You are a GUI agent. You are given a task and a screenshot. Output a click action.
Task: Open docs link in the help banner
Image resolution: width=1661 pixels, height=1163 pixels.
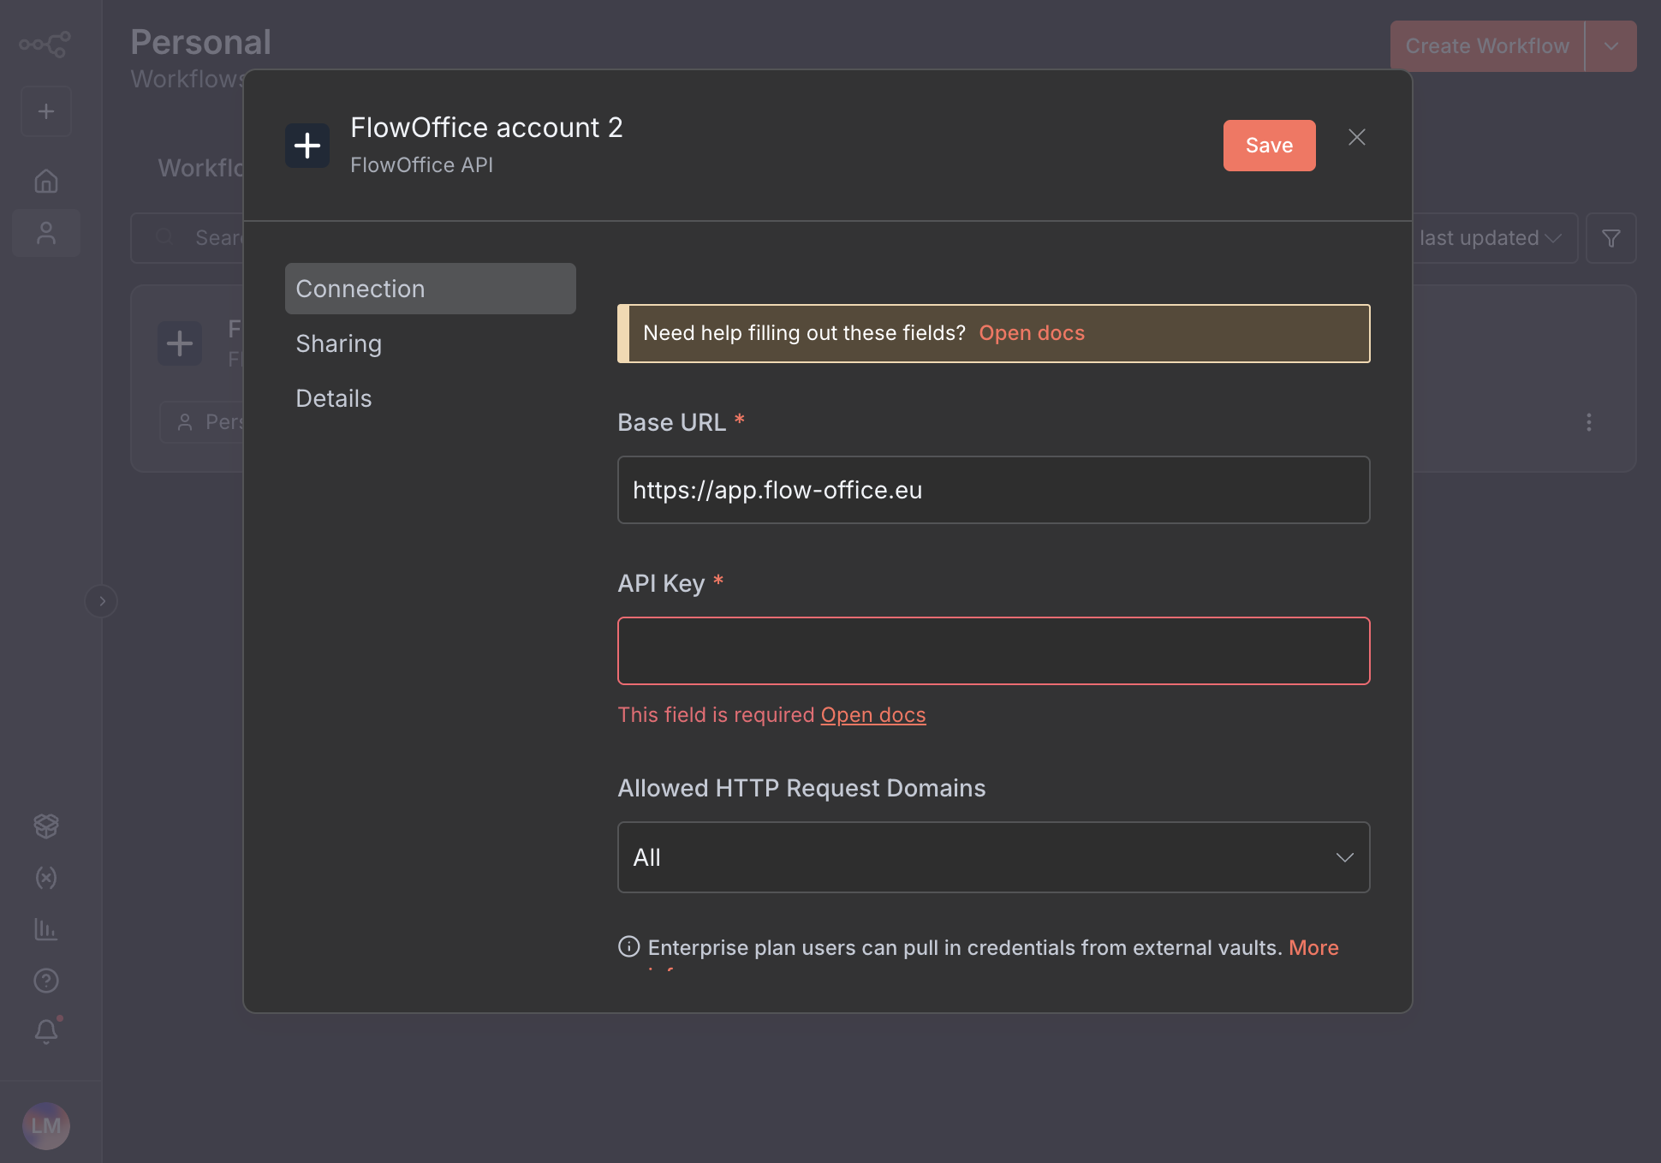[x=1031, y=333]
